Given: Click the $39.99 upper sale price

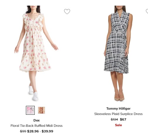Looking at the screenshot, I should pyautogui.click(x=47, y=131).
